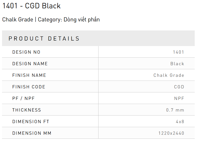
Task: Click the design name value Black
Action: click(x=177, y=64)
